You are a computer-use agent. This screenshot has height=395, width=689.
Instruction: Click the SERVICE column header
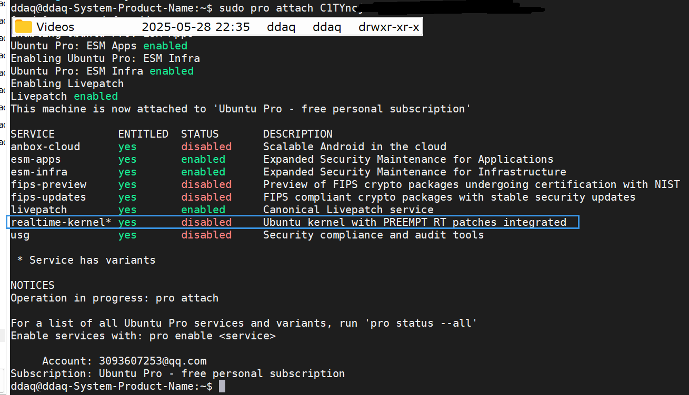pos(33,134)
